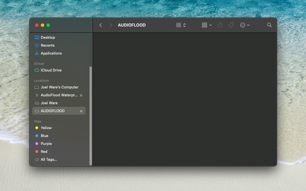306x191 pixels.
Task: Filter by Blue tag
Action: [59, 136]
